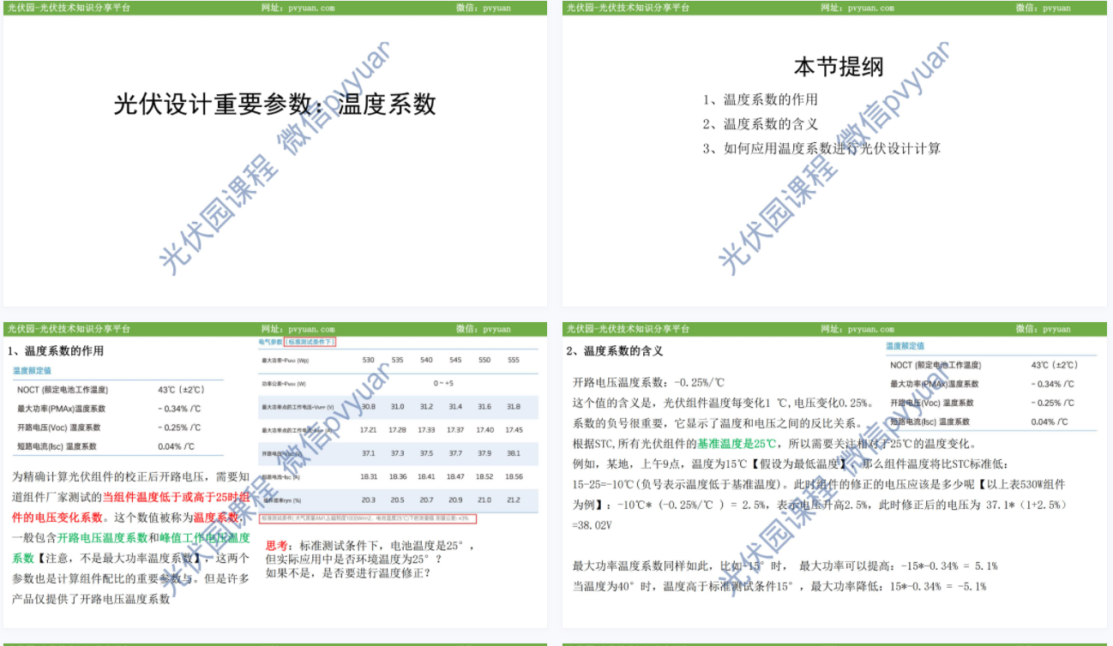
Task: Click outline item '3、如何应用温度系数进行光伏设计计算'
Action: click(x=821, y=148)
